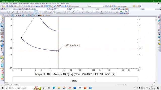Click the '1865 A, 0,04 s' curve label
Screen dimensions: 161x90
coord(71,45)
